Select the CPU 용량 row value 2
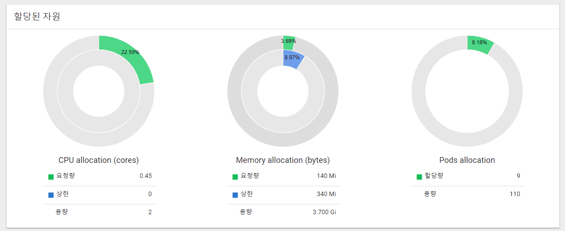The image size is (565, 231). [150, 212]
